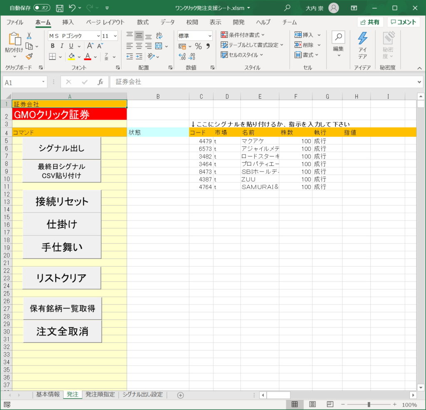Save the workbook with the floppy icon

(59, 8)
